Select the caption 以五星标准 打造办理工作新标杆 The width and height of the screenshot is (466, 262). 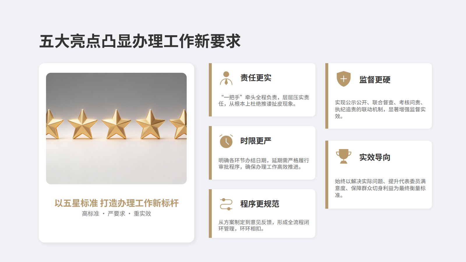116,203
